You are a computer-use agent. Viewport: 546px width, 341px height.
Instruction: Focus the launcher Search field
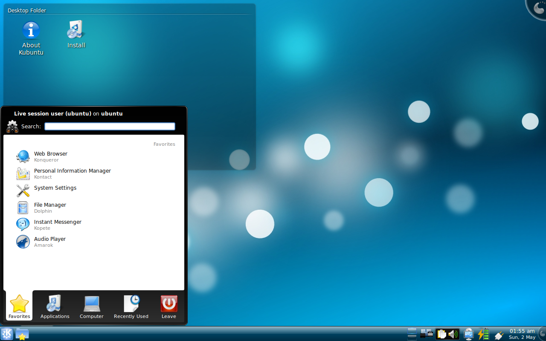point(110,126)
